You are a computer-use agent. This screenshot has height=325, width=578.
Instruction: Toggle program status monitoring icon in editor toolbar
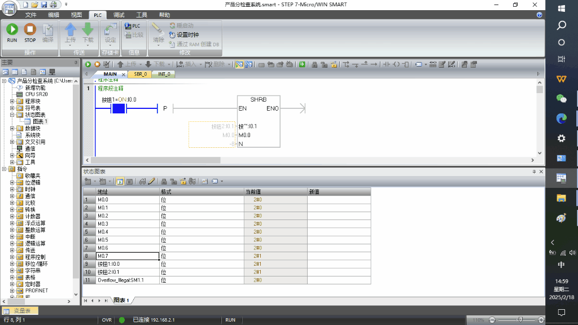tap(239, 64)
